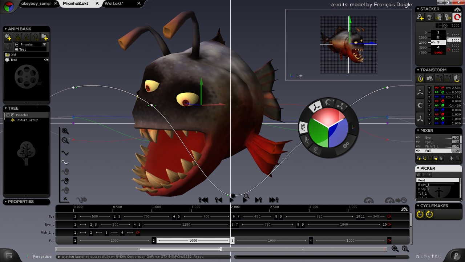
Task: Uncheck the first Transform channel checkbox
Action: point(429,88)
